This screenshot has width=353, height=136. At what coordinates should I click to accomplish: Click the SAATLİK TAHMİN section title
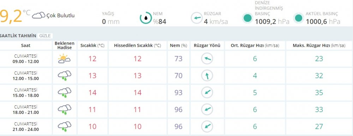click(x=18, y=36)
